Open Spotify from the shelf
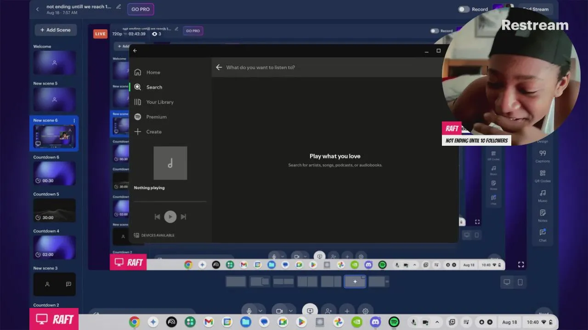This screenshot has height=330, width=588. [394, 322]
